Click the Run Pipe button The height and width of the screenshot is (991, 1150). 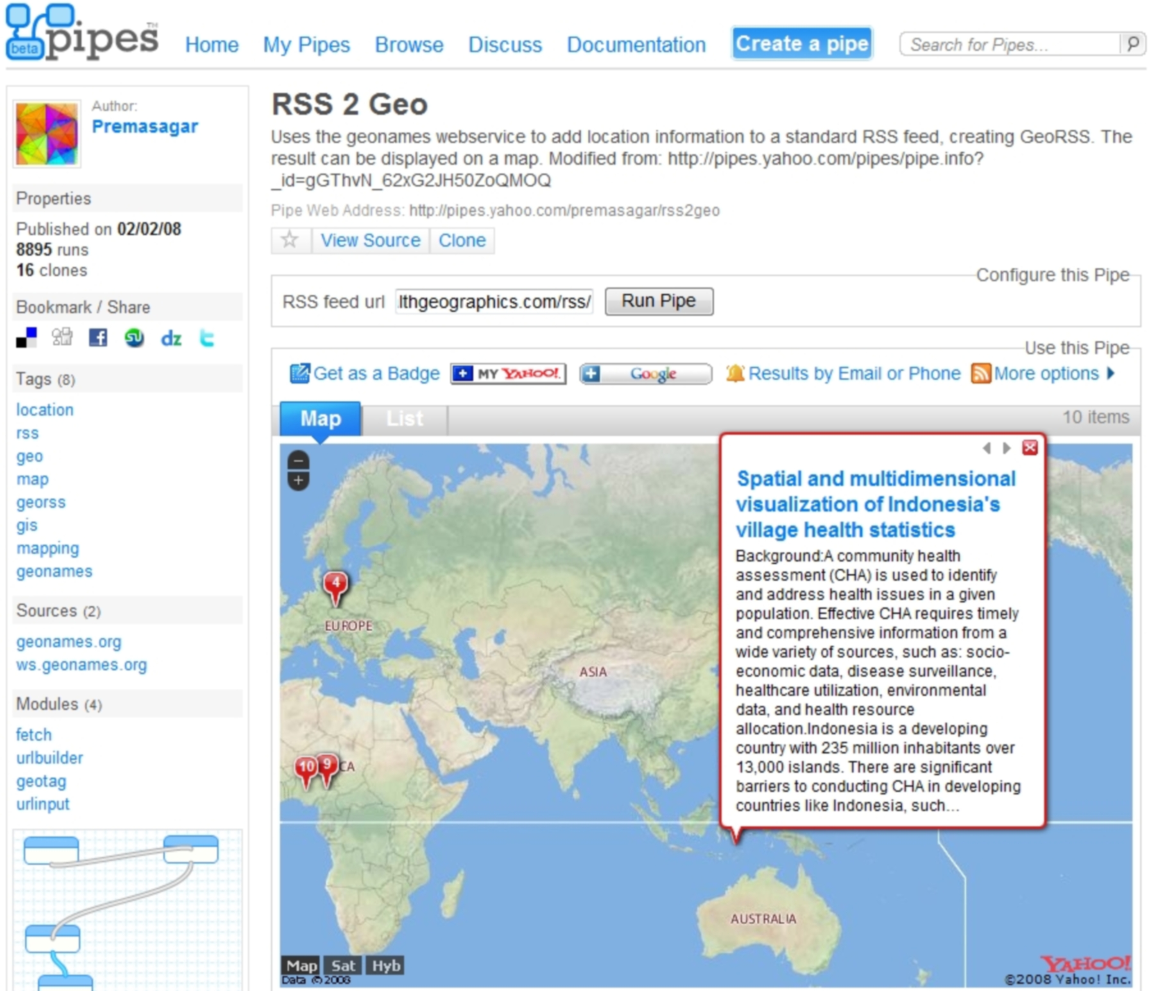click(659, 301)
